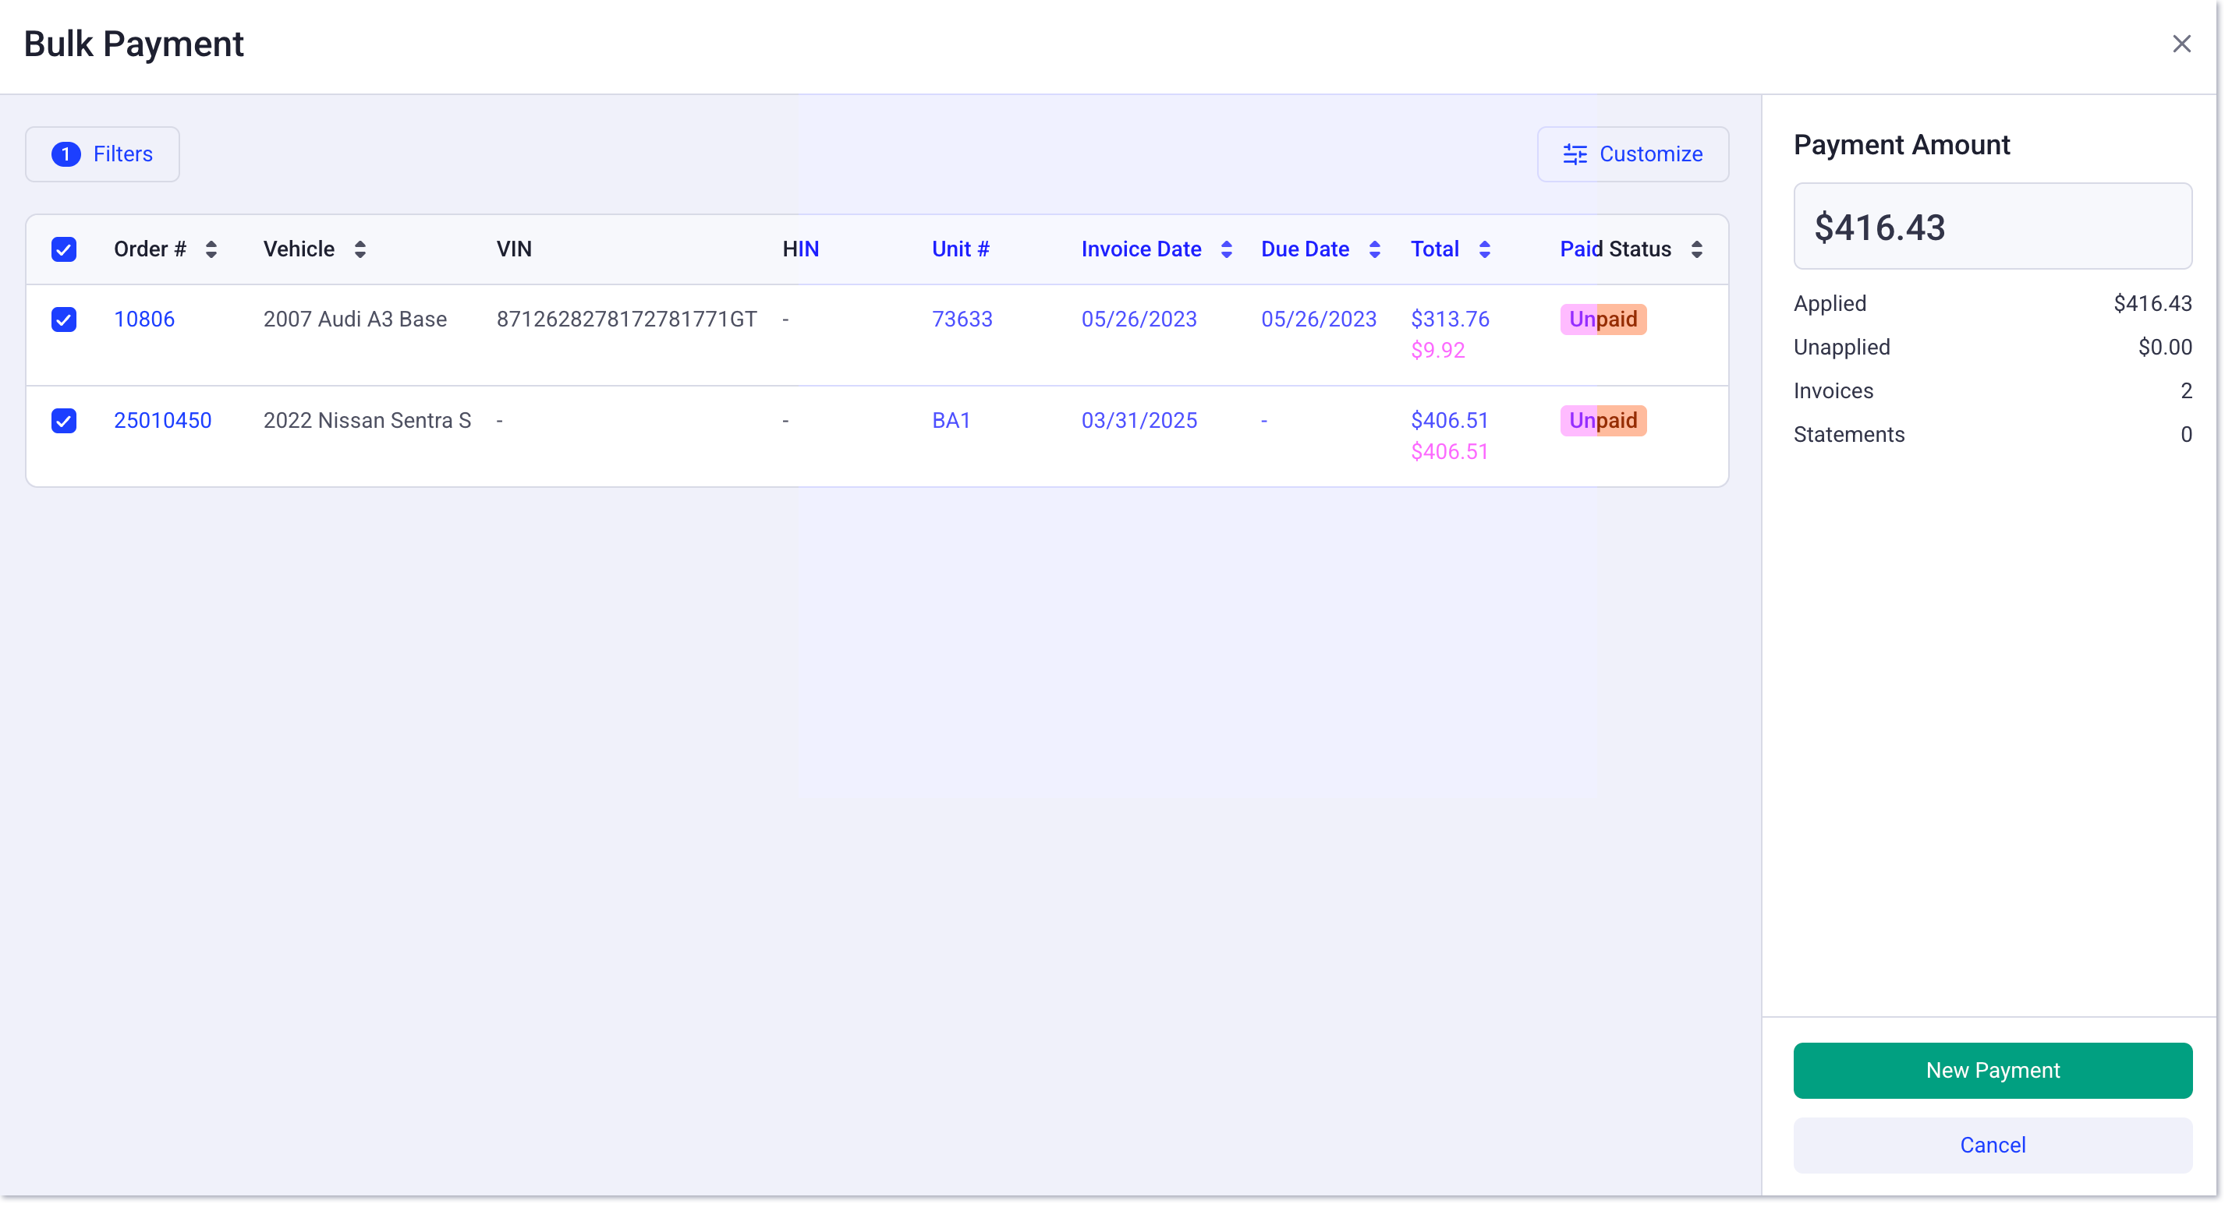Click the 2022 Nissan Sentra S cell

click(x=367, y=421)
